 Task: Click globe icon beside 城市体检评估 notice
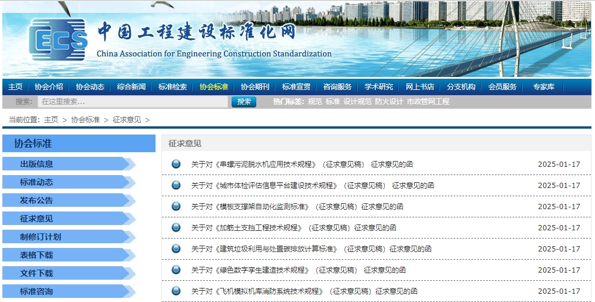click(x=176, y=185)
